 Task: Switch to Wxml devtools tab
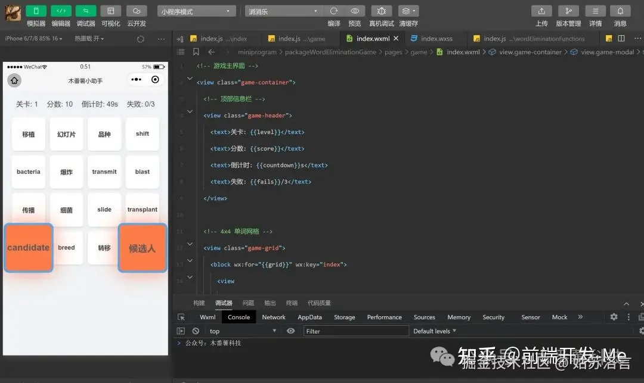(208, 317)
